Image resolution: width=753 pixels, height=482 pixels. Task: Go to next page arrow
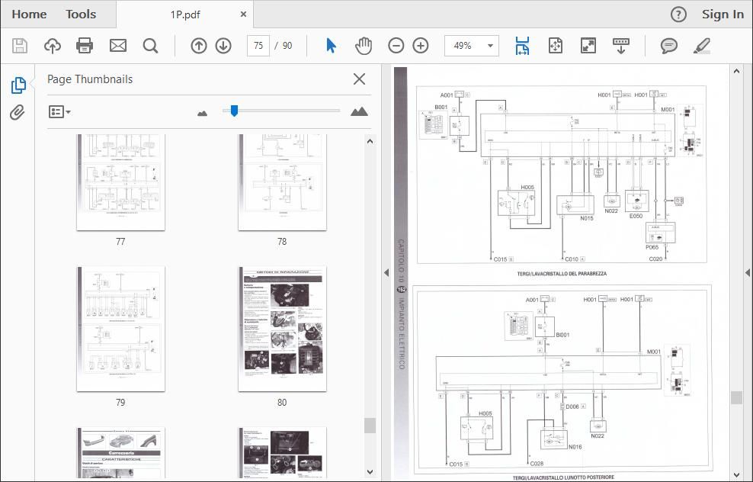click(223, 46)
